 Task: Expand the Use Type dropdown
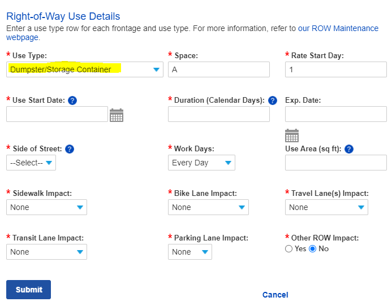tap(85, 69)
